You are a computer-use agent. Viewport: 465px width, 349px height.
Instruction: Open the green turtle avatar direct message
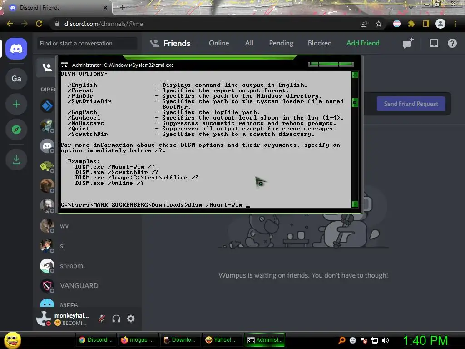point(47,166)
